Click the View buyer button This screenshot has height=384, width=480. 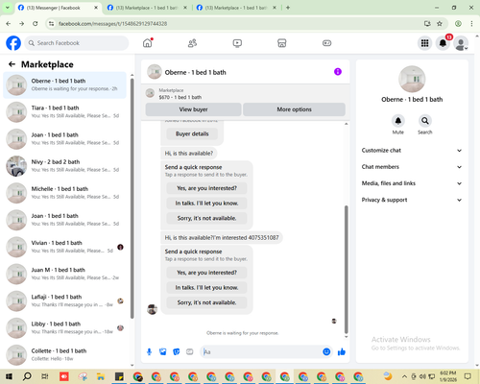(193, 109)
